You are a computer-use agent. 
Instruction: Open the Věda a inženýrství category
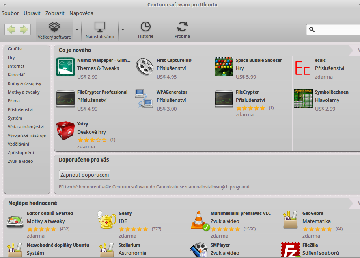[x=26, y=127]
